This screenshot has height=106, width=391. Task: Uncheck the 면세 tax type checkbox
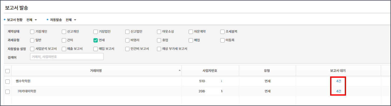point(96,40)
